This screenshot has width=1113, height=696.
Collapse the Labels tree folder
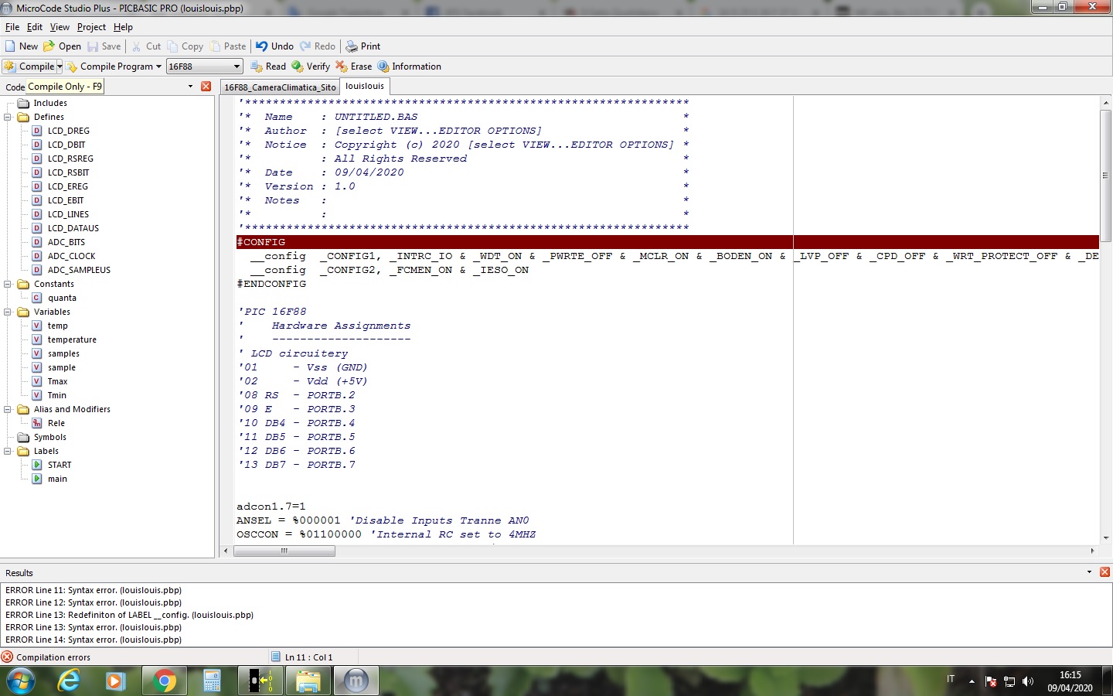[8, 452]
